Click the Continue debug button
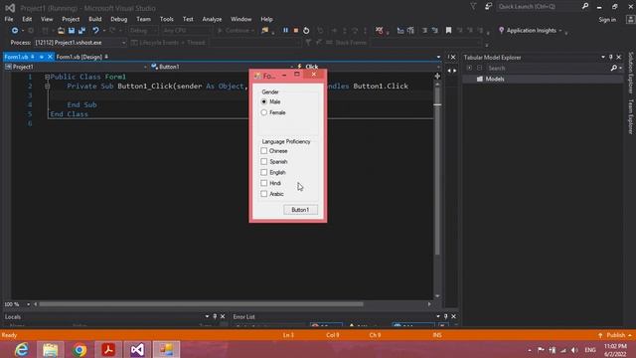The image size is (636, 358). coord(236,31)
